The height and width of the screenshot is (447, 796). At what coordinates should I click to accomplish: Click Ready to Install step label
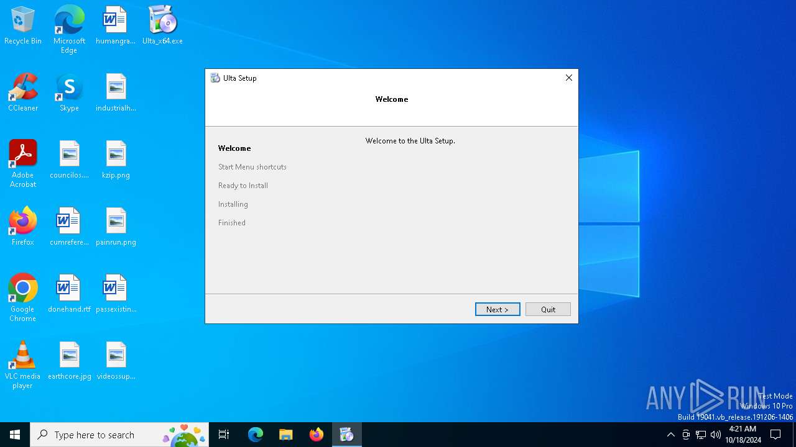click(243, 186)
